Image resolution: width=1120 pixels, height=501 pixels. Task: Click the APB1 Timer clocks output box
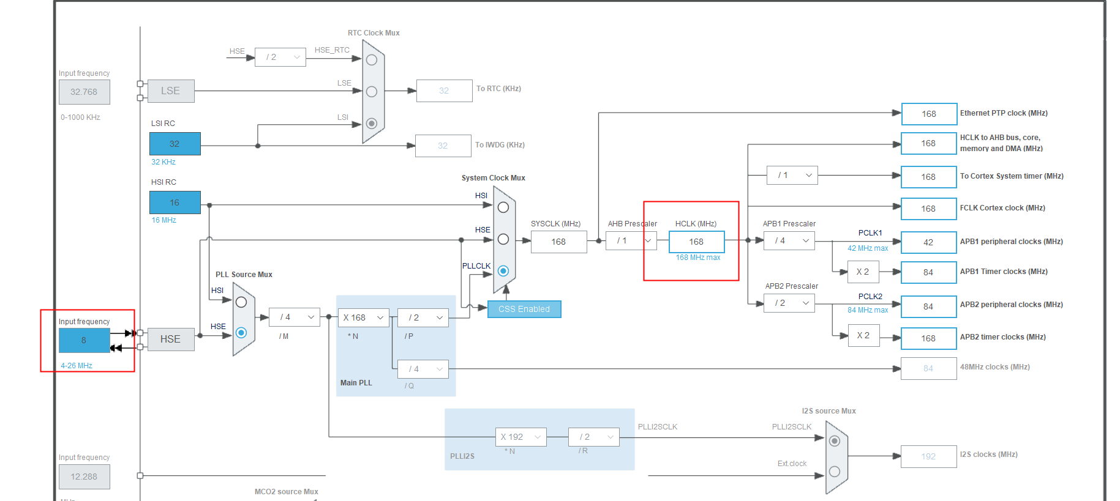[x=929, y=272]
